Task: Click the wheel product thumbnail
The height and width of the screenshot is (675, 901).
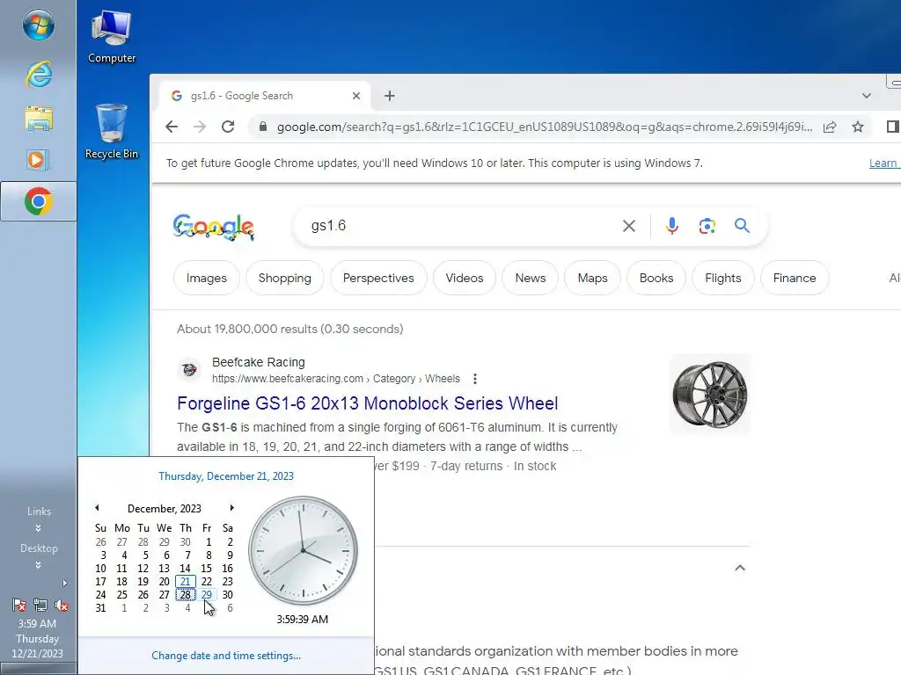Action: click(x=710, y=395)
